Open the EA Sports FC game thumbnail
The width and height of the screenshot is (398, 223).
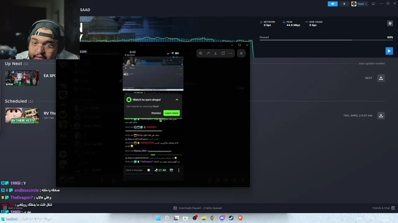[x=22, y=78]
